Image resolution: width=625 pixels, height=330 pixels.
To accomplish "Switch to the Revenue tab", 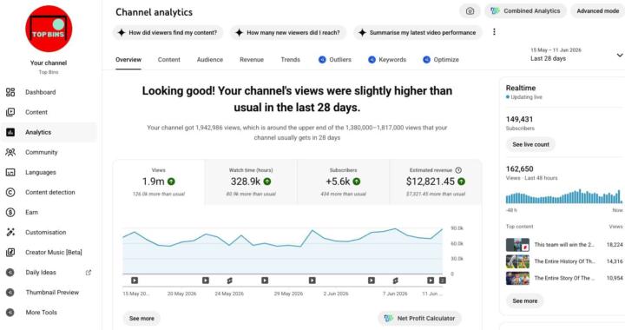I will pos(252,60).
